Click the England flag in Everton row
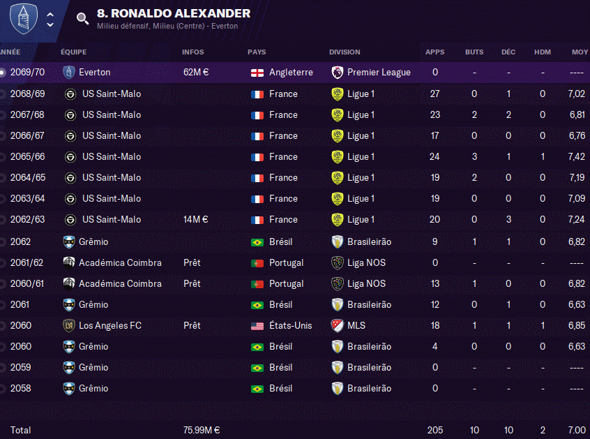This screenshot has height=439, width=590. click(257, 73)
